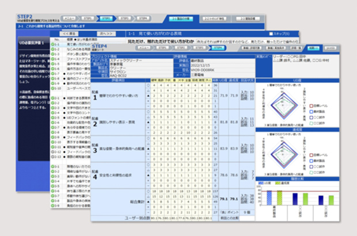
Task: Click the green status icon for item 1-1
Action: click(x=52, y=44)
